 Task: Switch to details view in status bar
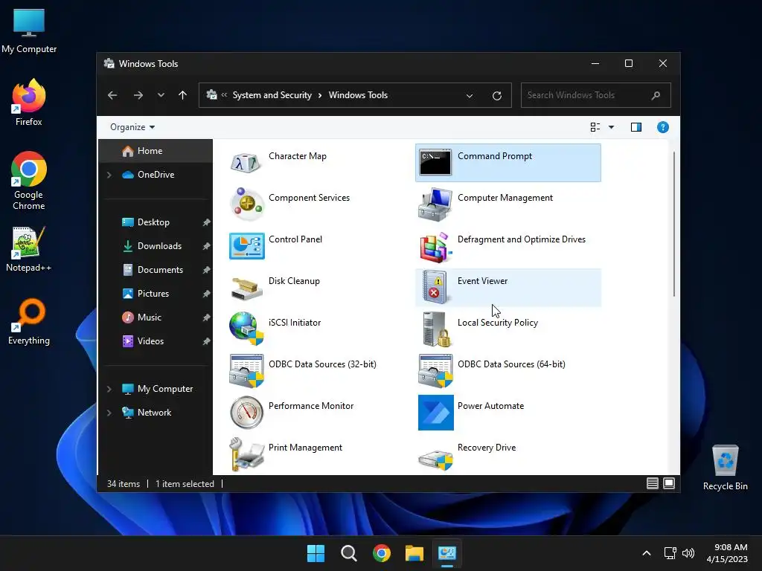point(652,483)
